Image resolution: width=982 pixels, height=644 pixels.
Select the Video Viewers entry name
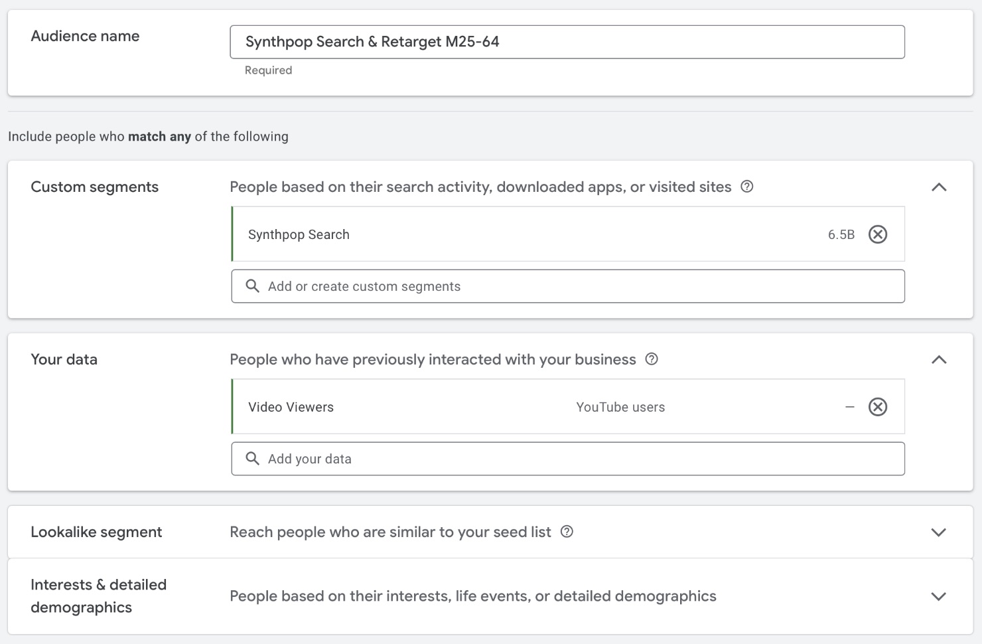click(291, 407)
